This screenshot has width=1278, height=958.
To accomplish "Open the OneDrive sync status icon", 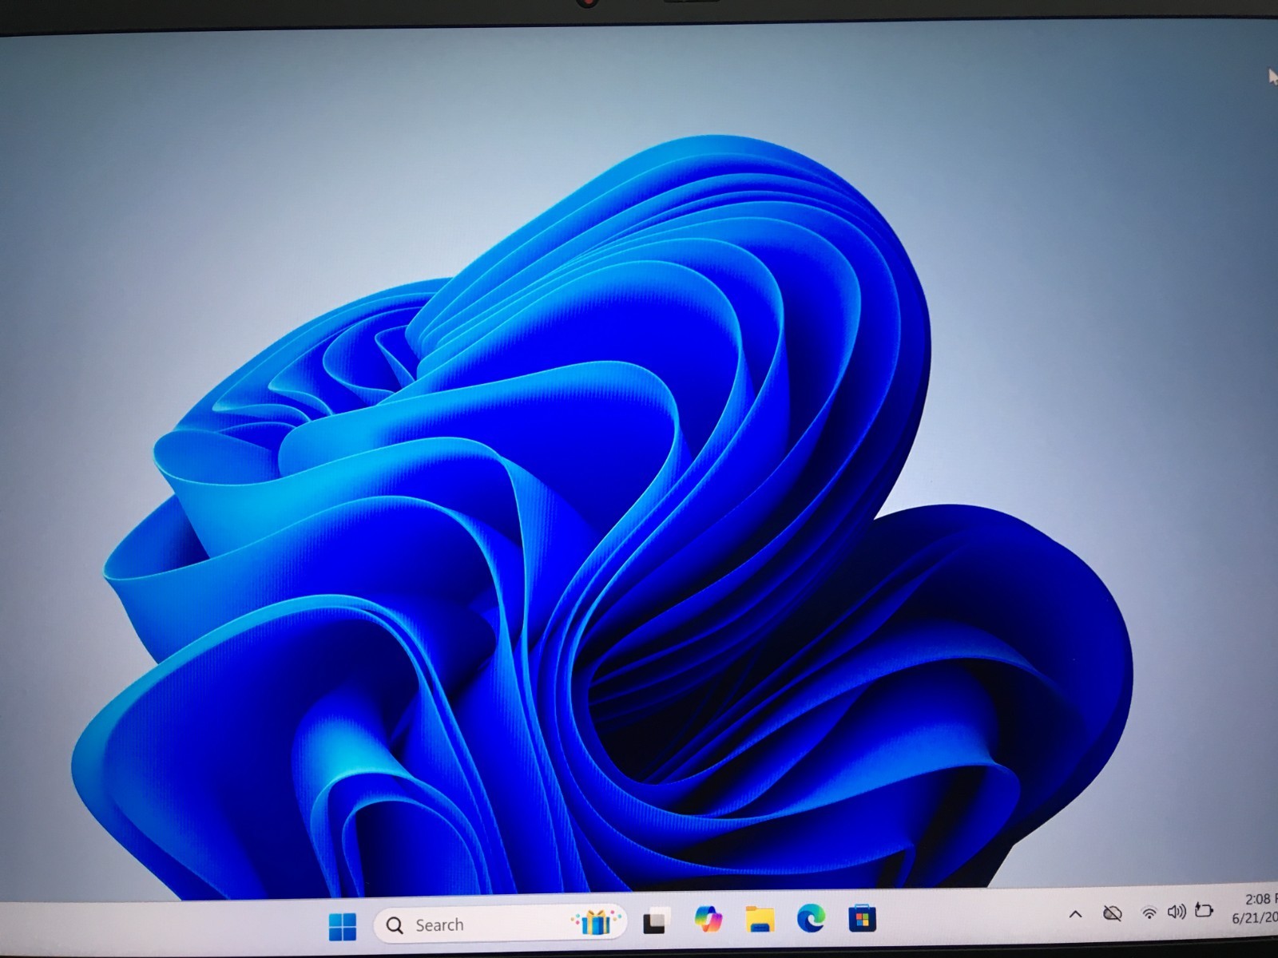I will click(x=1112, y=912).
